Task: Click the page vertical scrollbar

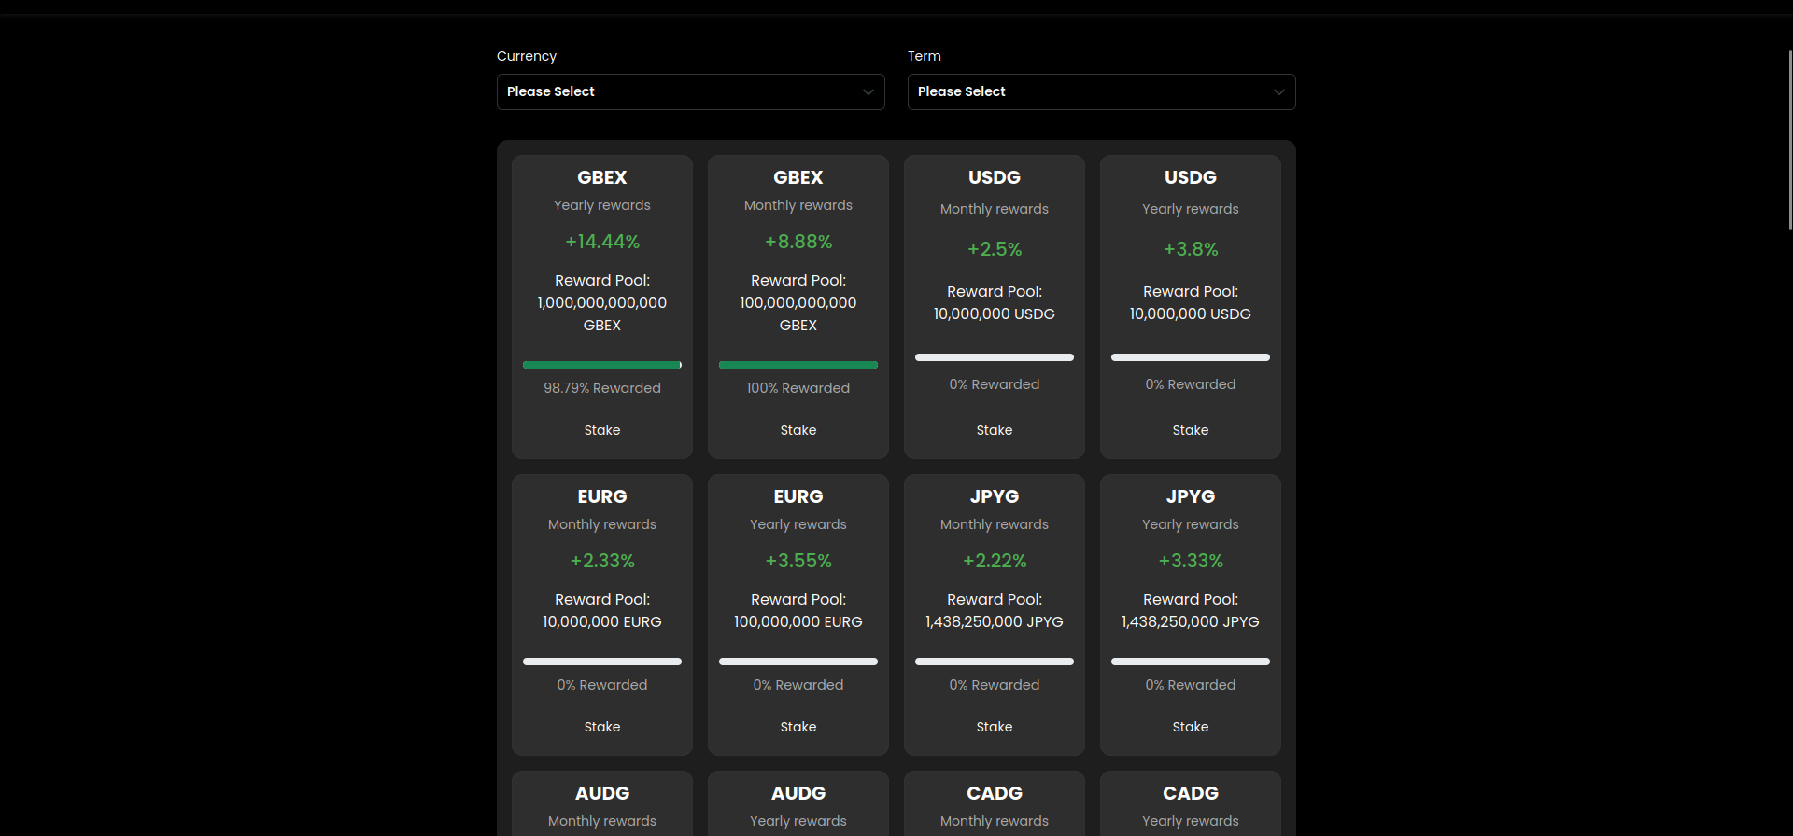Action: 1789,140
